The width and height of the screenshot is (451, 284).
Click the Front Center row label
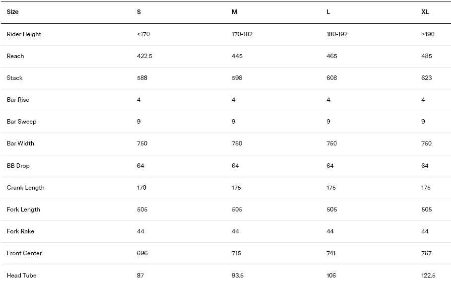click(x=24, y=253)
